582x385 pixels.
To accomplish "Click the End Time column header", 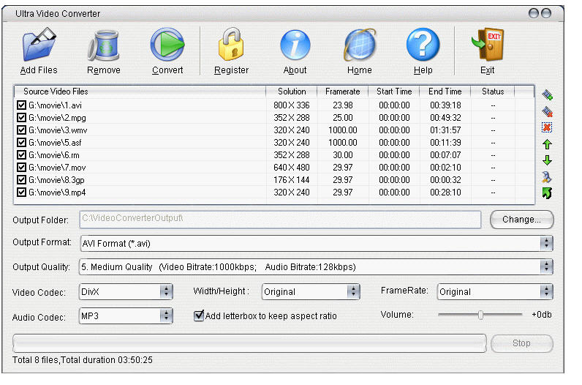I will (445, 91).
